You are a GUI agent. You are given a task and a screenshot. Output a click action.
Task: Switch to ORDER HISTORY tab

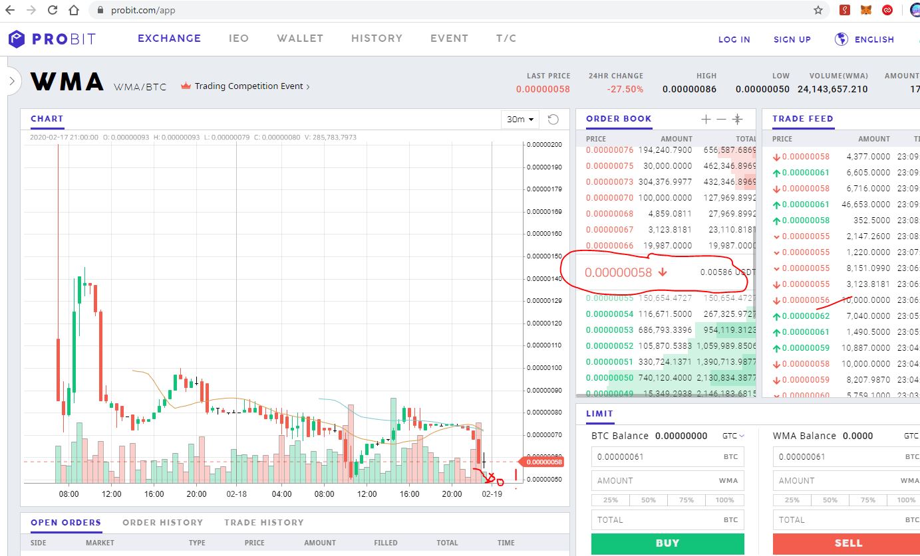(x=162, y=523)
